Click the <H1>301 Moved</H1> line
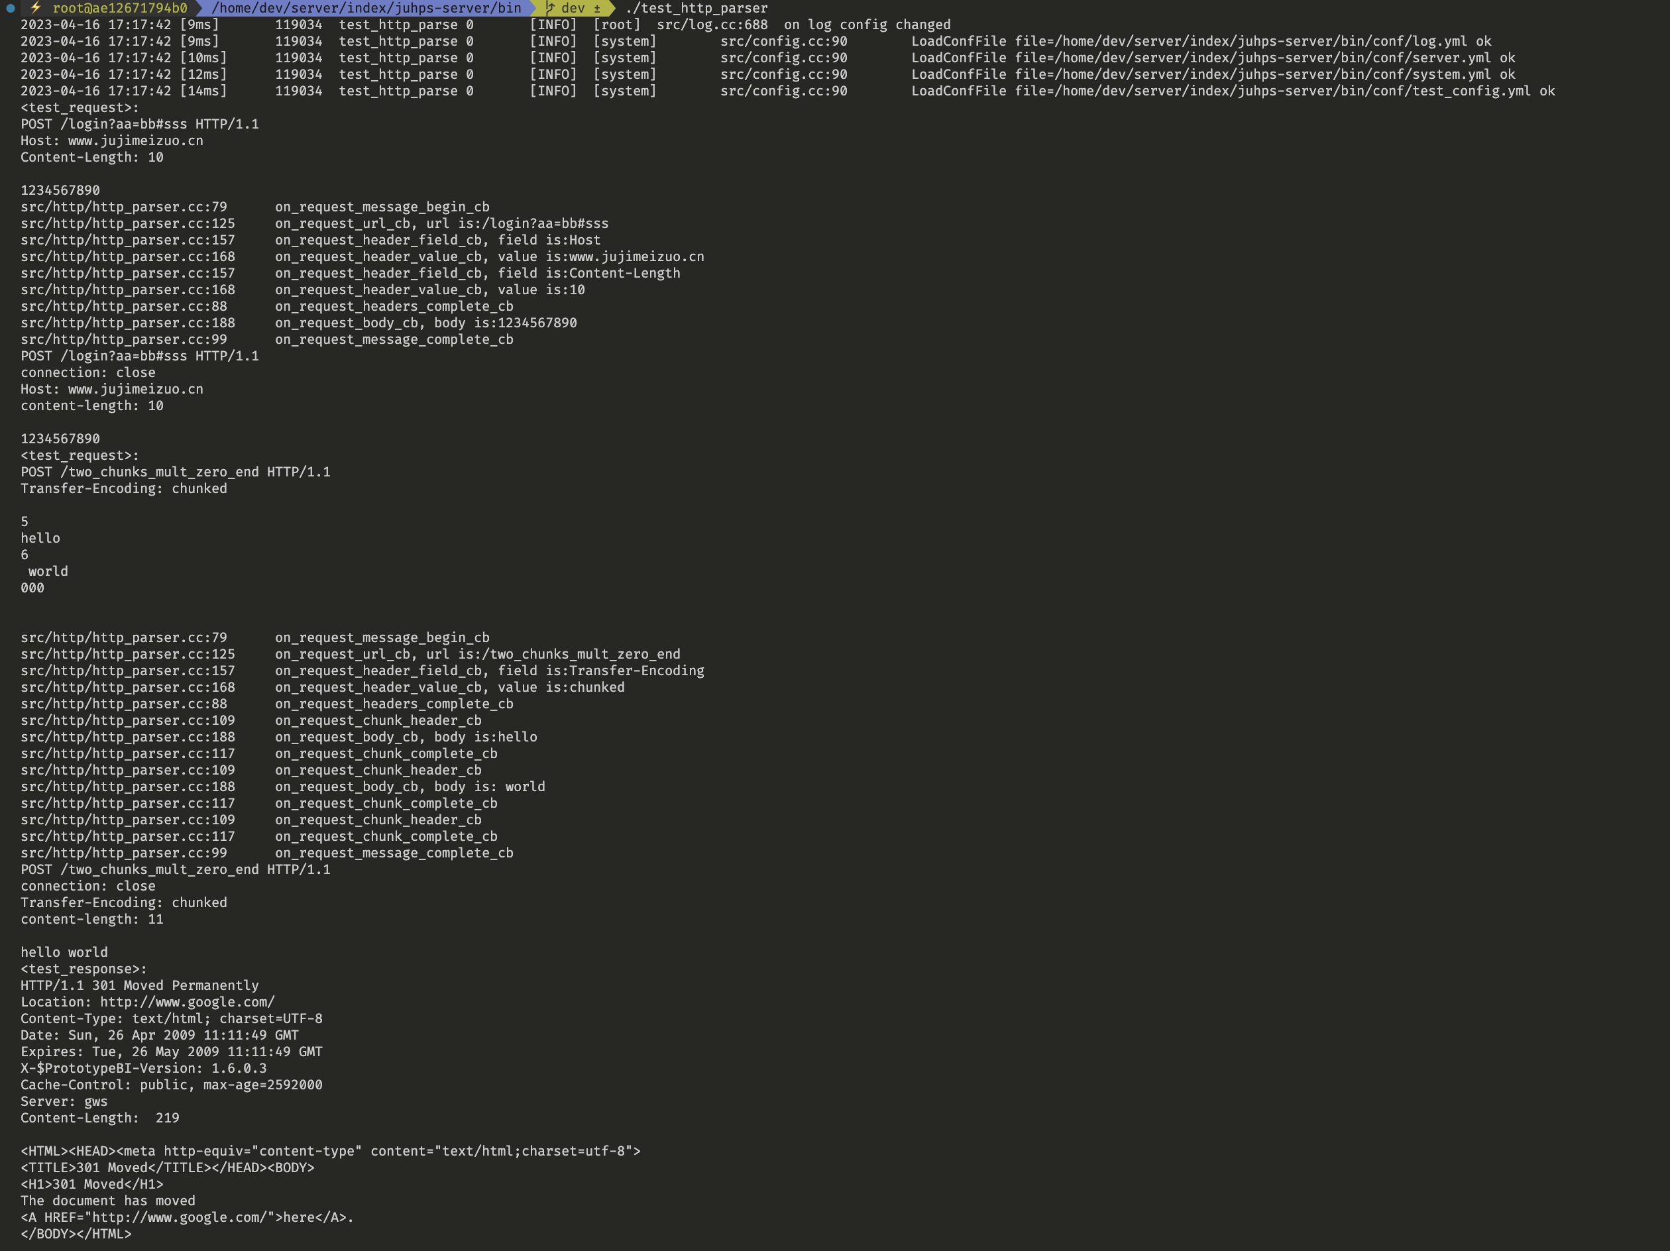Screen dimensions: 1670x1251 (x=92, y=1185)
